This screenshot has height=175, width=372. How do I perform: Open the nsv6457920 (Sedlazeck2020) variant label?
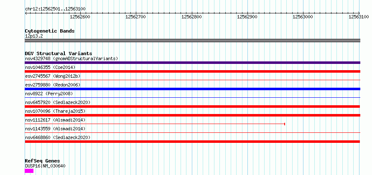[58, 102]
